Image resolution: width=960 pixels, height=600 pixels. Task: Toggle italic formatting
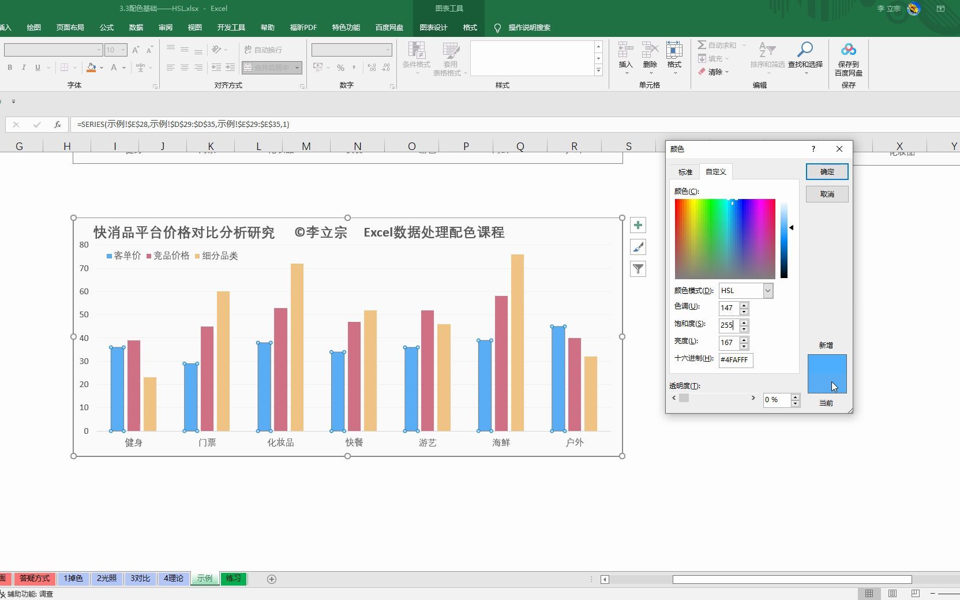24,67
